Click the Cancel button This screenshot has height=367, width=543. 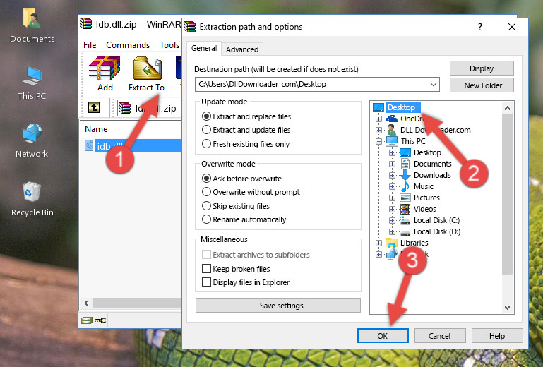point(439,336)
